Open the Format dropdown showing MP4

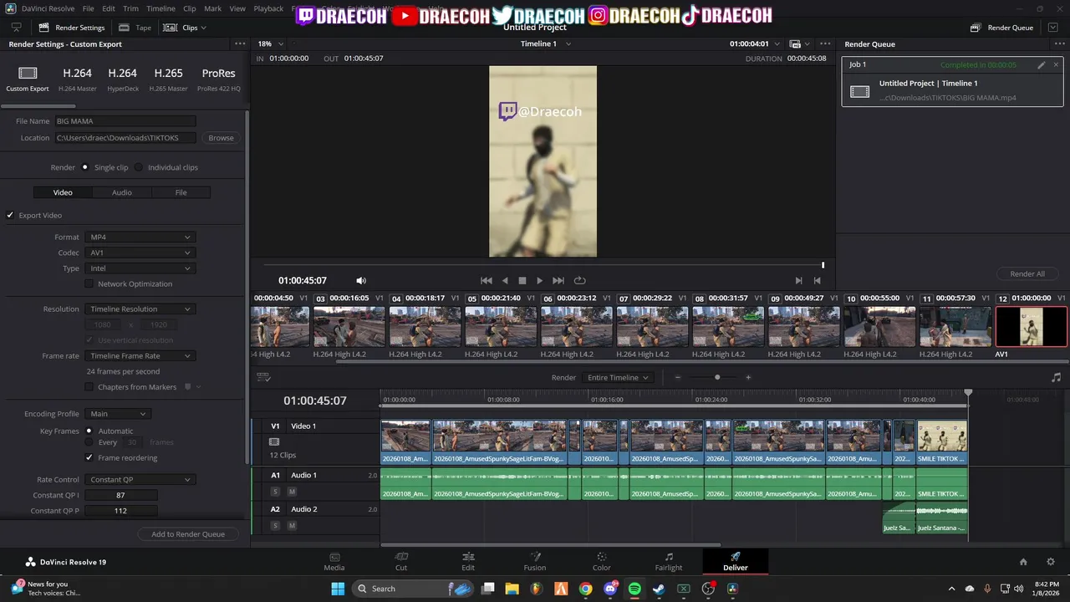[x=140, y=237]
